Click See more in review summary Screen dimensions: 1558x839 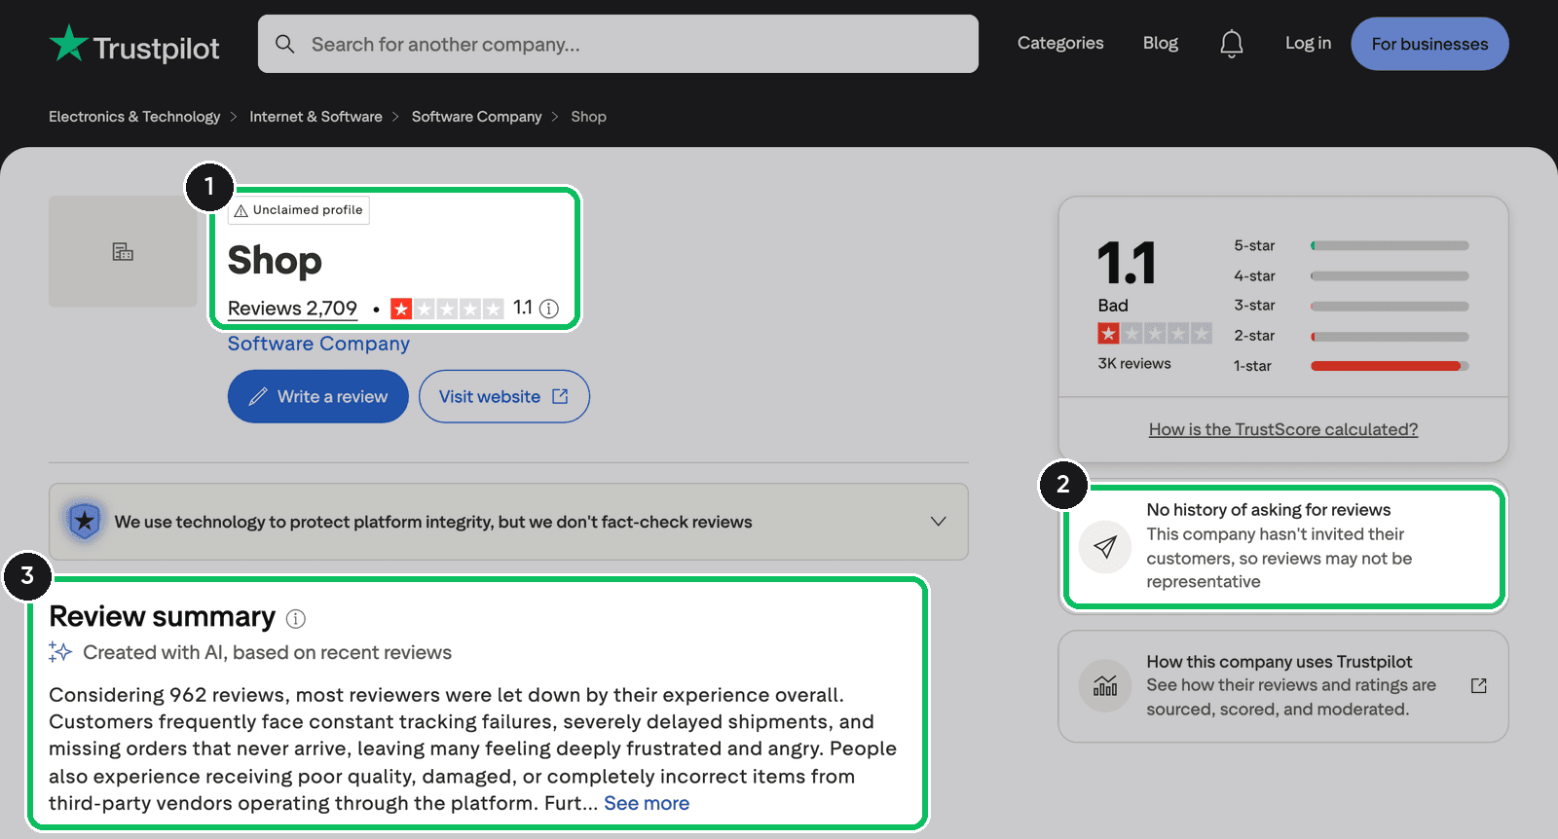click(647, 803)
